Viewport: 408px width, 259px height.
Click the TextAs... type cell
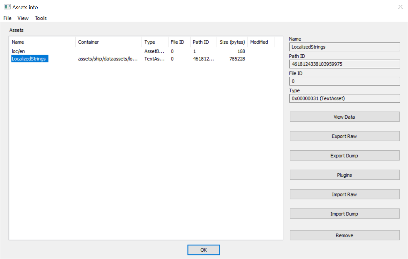tap(154, 59)
